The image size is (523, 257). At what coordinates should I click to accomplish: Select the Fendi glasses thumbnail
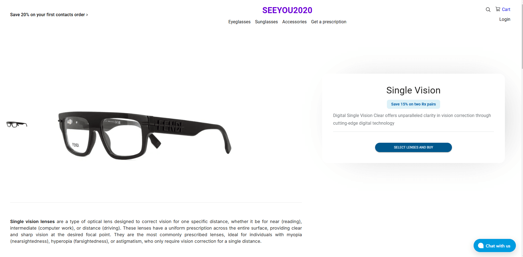(17, 124)
